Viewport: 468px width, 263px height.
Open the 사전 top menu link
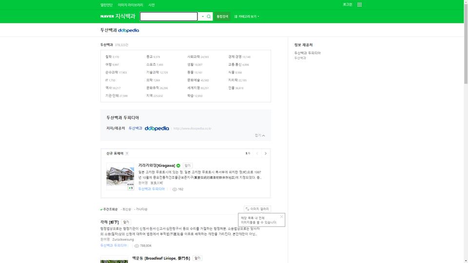(x=151, y=5)
